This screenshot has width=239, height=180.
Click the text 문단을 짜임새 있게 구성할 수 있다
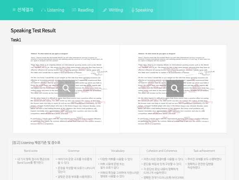tap(163, 164)
